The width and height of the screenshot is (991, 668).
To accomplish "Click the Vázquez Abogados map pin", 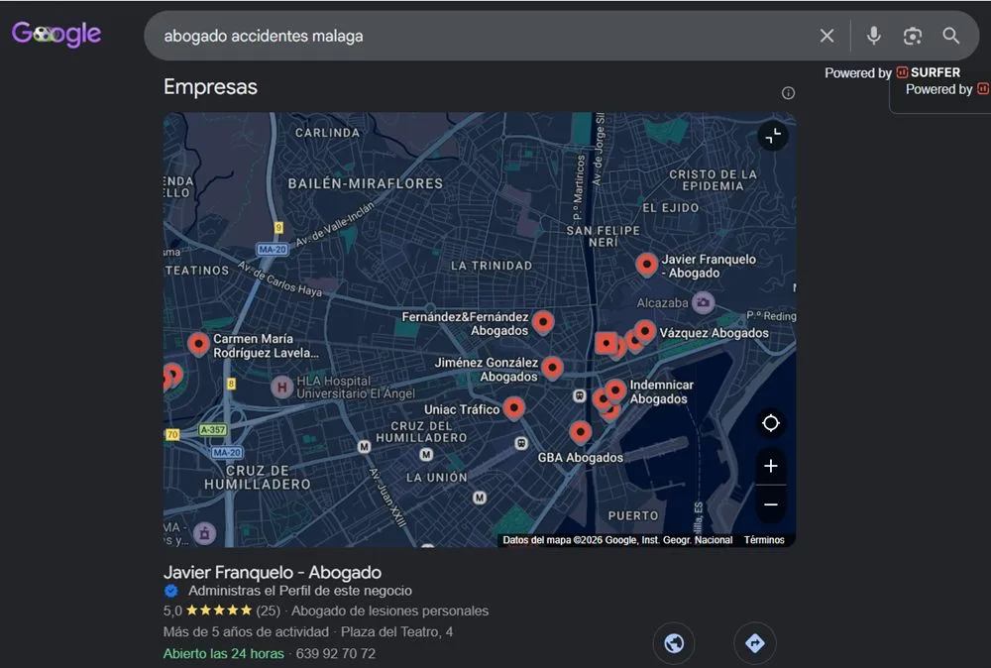I will [645, 330].
